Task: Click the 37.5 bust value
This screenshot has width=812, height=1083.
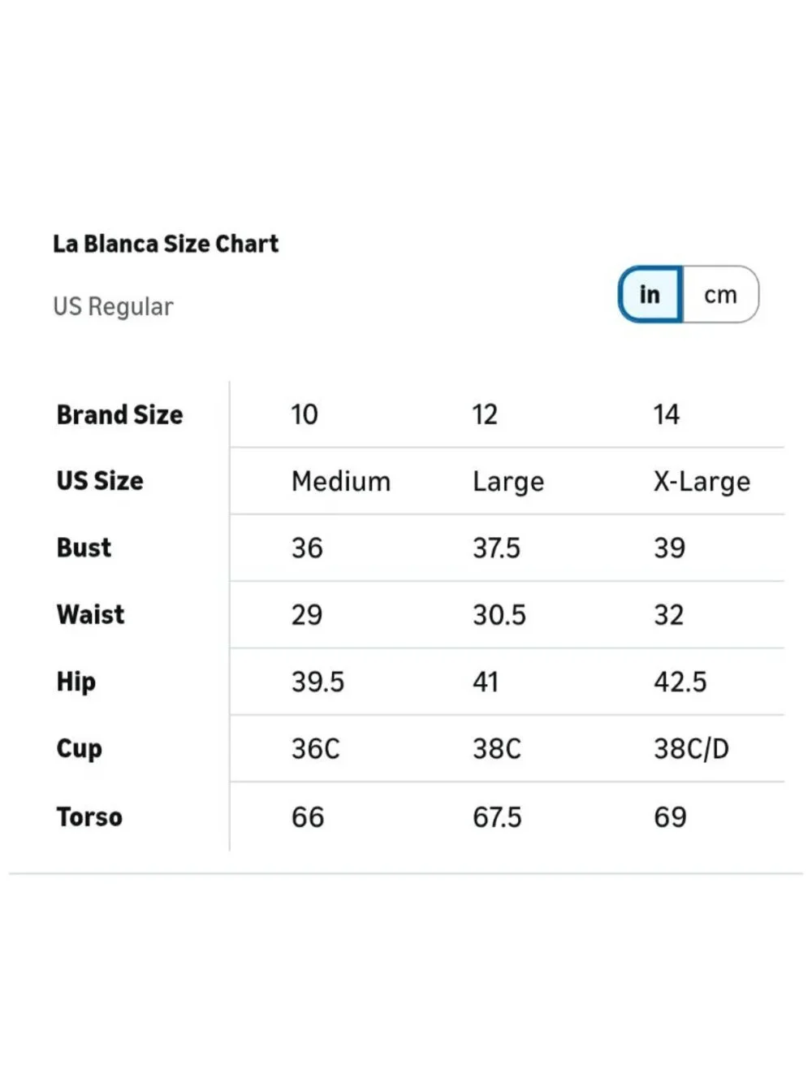Action: tap(496, 548)
